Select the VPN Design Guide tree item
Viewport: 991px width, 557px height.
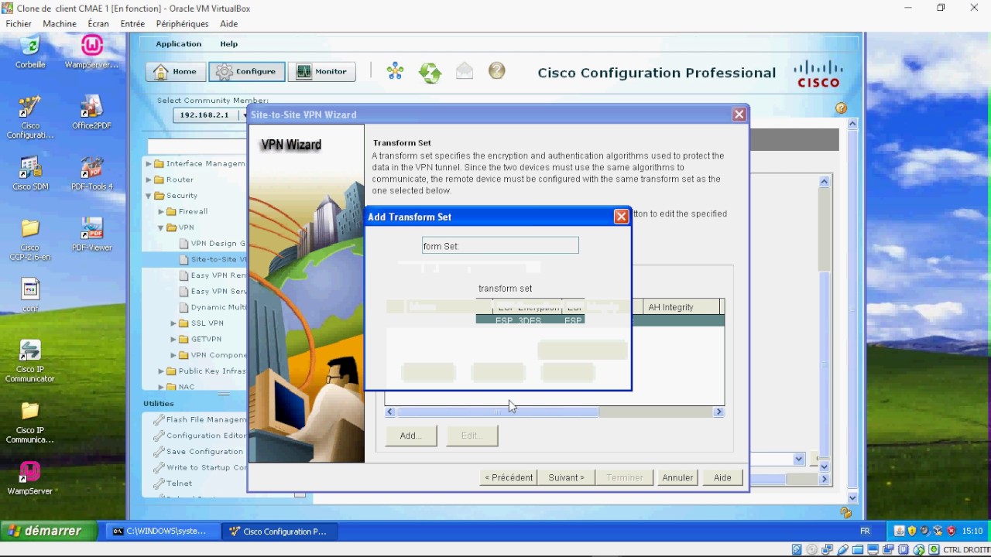tap(213, 244)
